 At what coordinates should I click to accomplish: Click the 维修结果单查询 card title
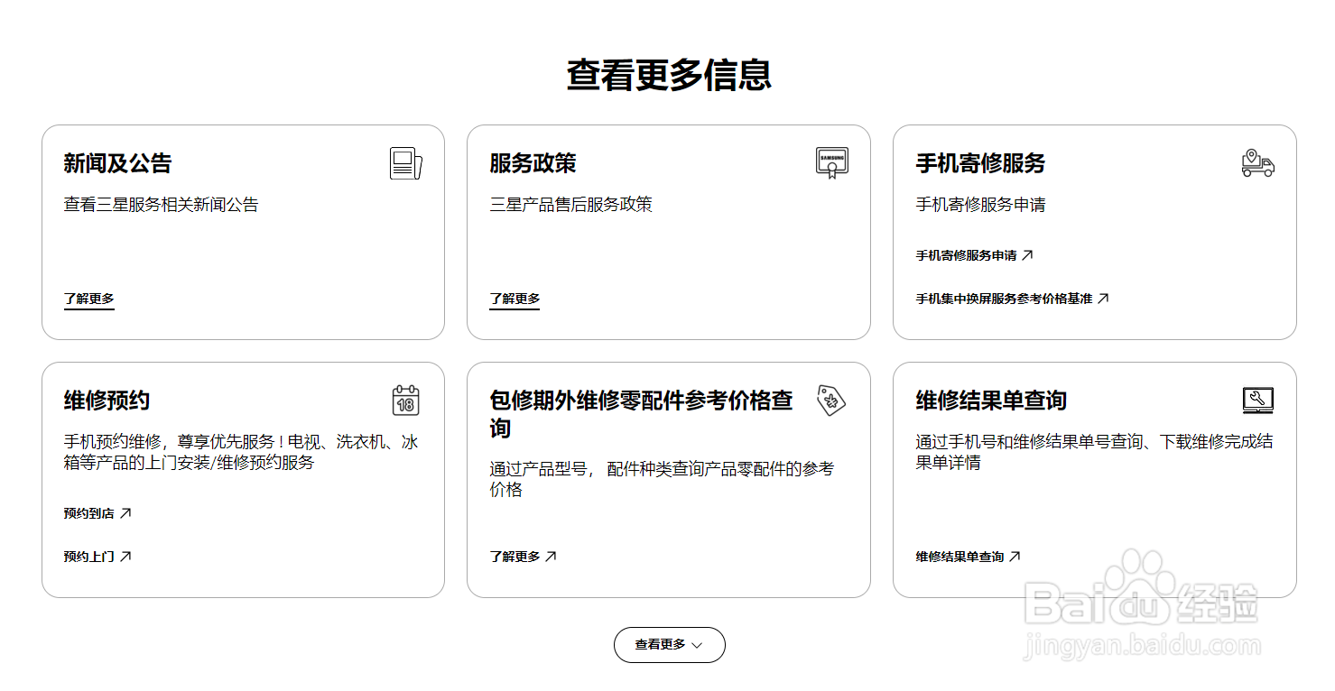[991, 401]
